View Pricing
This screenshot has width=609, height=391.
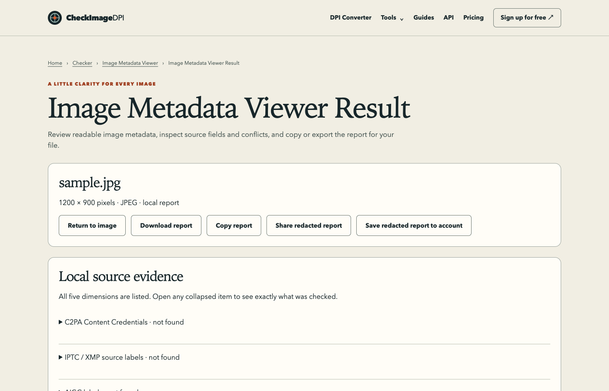click(x=473, y=18)
